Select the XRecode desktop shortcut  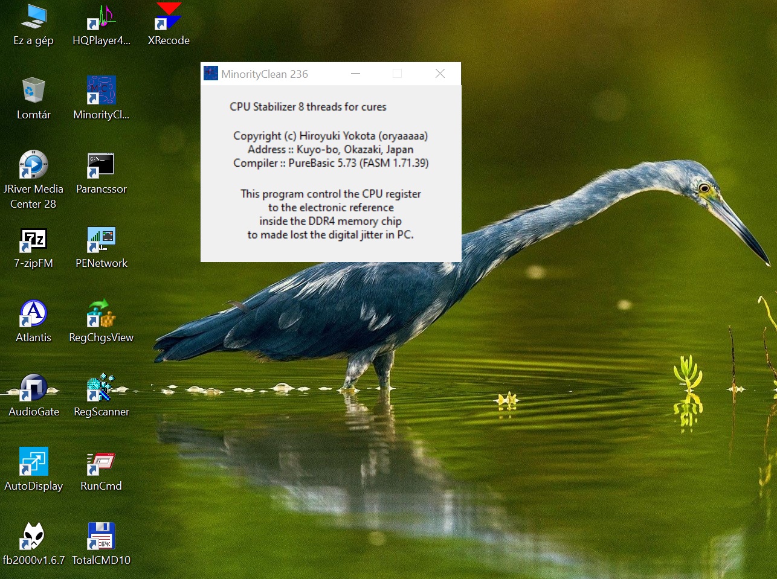169,17
